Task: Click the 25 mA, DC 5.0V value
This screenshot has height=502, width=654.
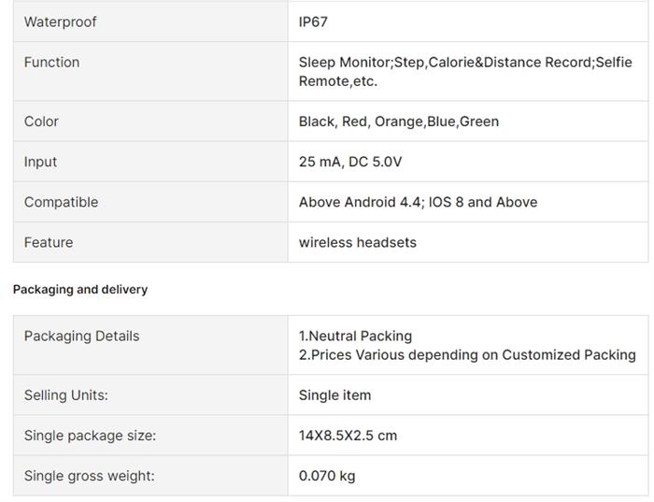Action: pyautogui.click(x=350, y=162)
